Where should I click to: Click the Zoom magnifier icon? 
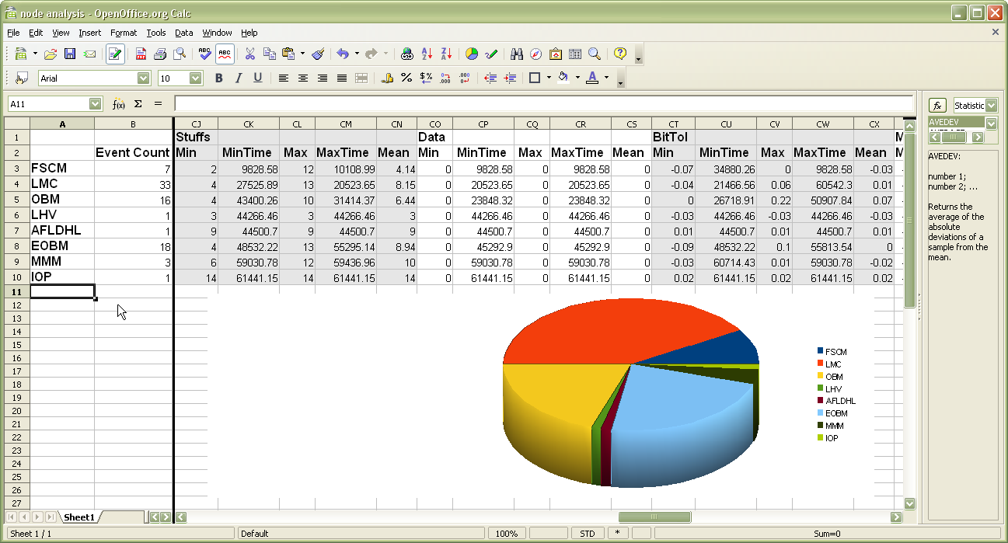(595, 54)
